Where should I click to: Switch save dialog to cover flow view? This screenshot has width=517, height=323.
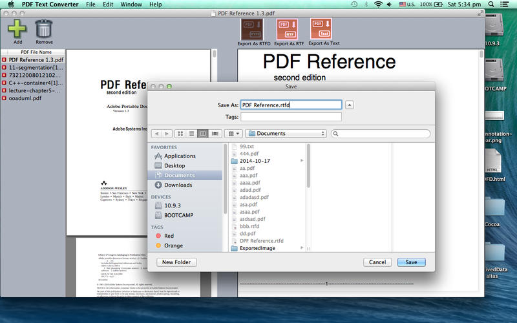pyautogui.click(x=215, y=134)
